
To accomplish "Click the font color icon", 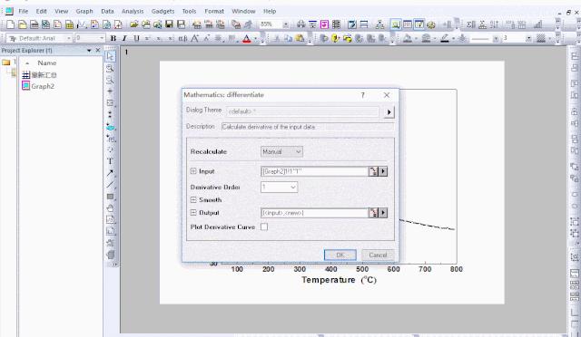I will (x=247, y=38).
